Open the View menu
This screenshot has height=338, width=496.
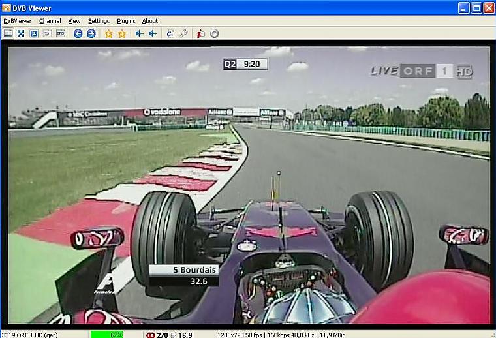(74, 21)
